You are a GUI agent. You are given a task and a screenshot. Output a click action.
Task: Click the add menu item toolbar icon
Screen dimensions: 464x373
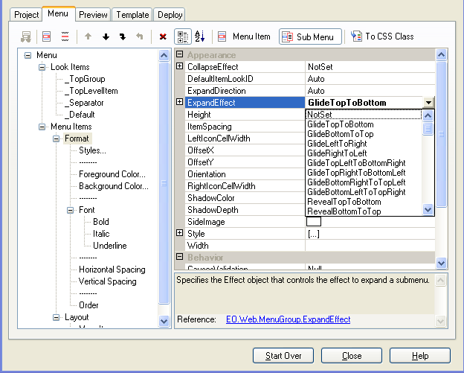click(x=46, y=36)
